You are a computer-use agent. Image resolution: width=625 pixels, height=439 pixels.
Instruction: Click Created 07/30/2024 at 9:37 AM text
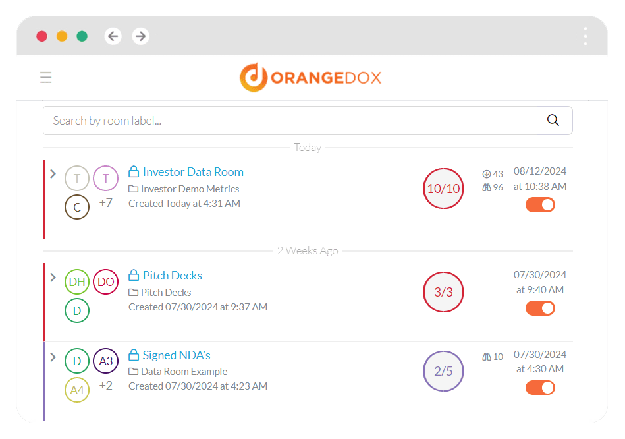[x=198, y=307]
